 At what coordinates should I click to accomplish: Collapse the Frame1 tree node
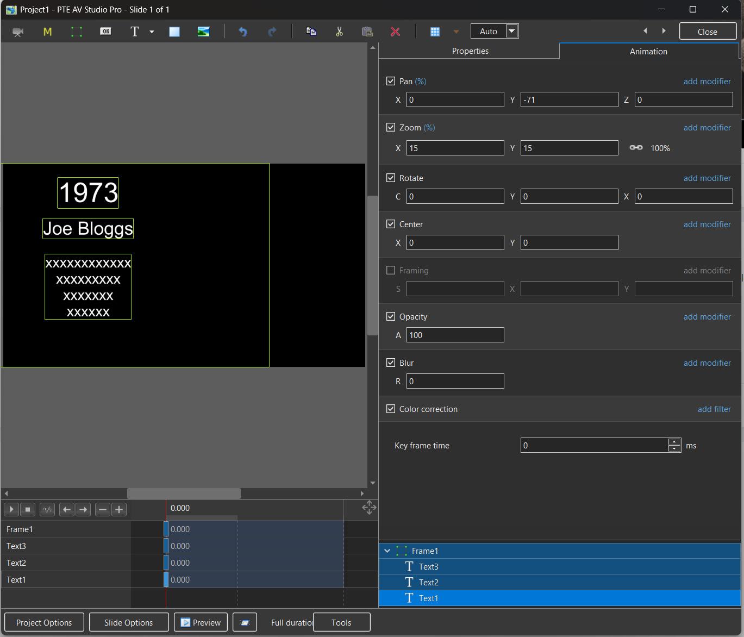(387, 551)
